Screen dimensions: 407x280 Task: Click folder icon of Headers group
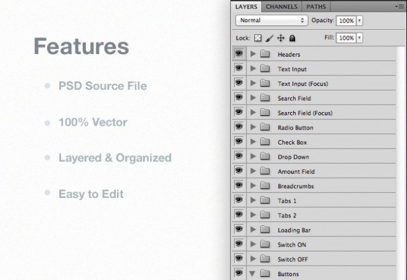(x=265, y=54)
